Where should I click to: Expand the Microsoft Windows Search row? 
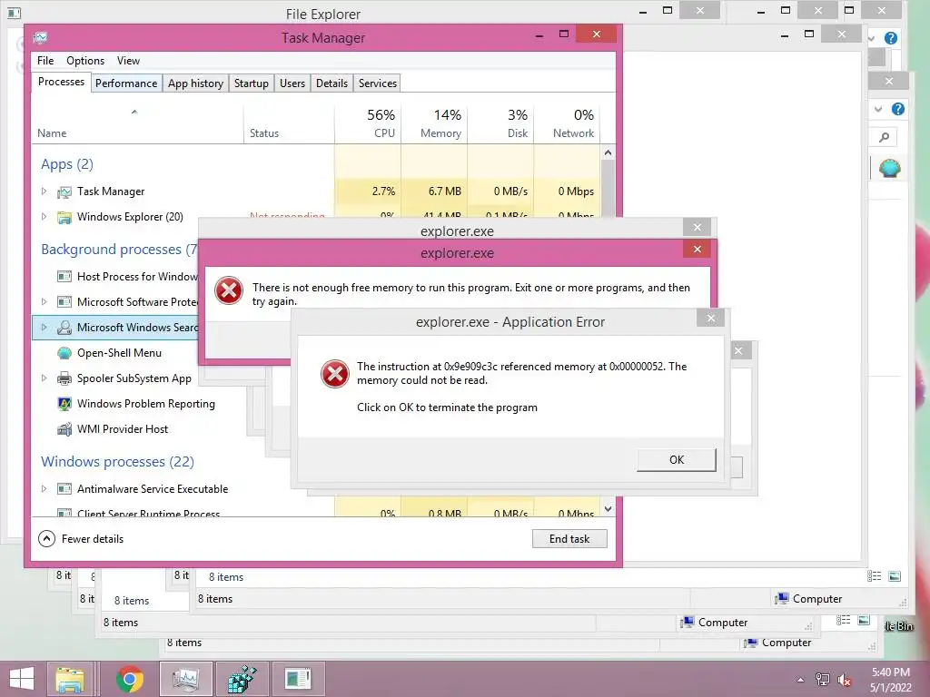click(x=44, y=327)
